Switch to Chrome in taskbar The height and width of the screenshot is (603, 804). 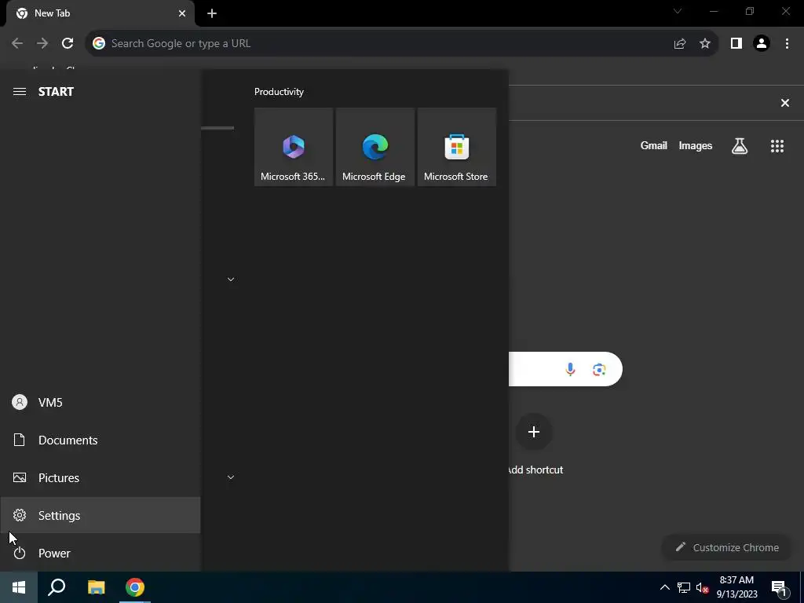click(135, 587)
